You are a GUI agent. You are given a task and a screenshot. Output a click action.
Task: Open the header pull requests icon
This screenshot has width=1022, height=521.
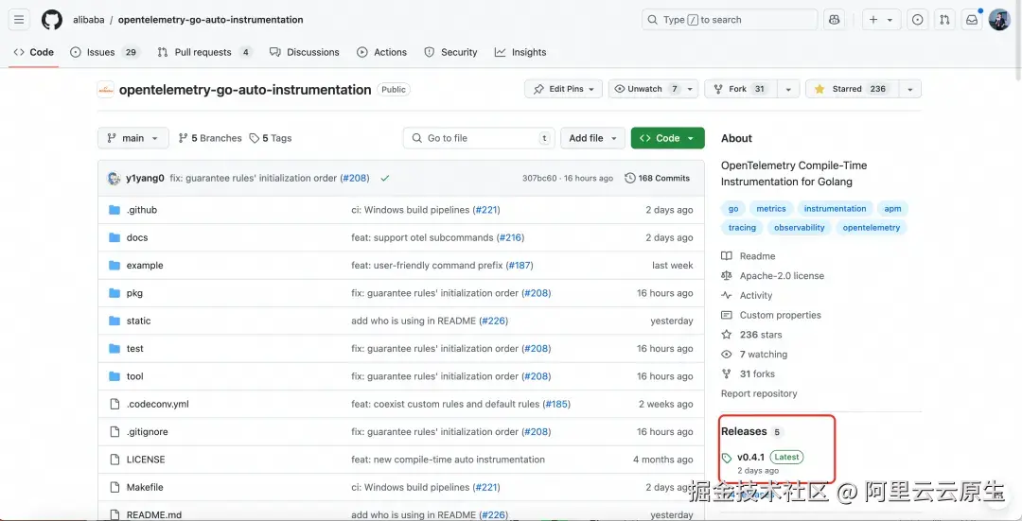click(x=944, y=20)
